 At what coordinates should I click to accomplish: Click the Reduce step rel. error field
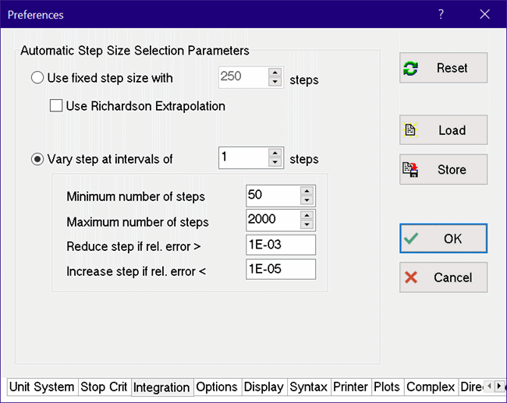coord(280,246)
